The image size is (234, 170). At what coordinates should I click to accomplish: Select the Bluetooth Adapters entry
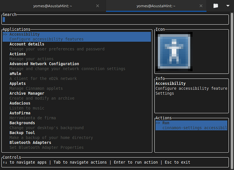30,142
